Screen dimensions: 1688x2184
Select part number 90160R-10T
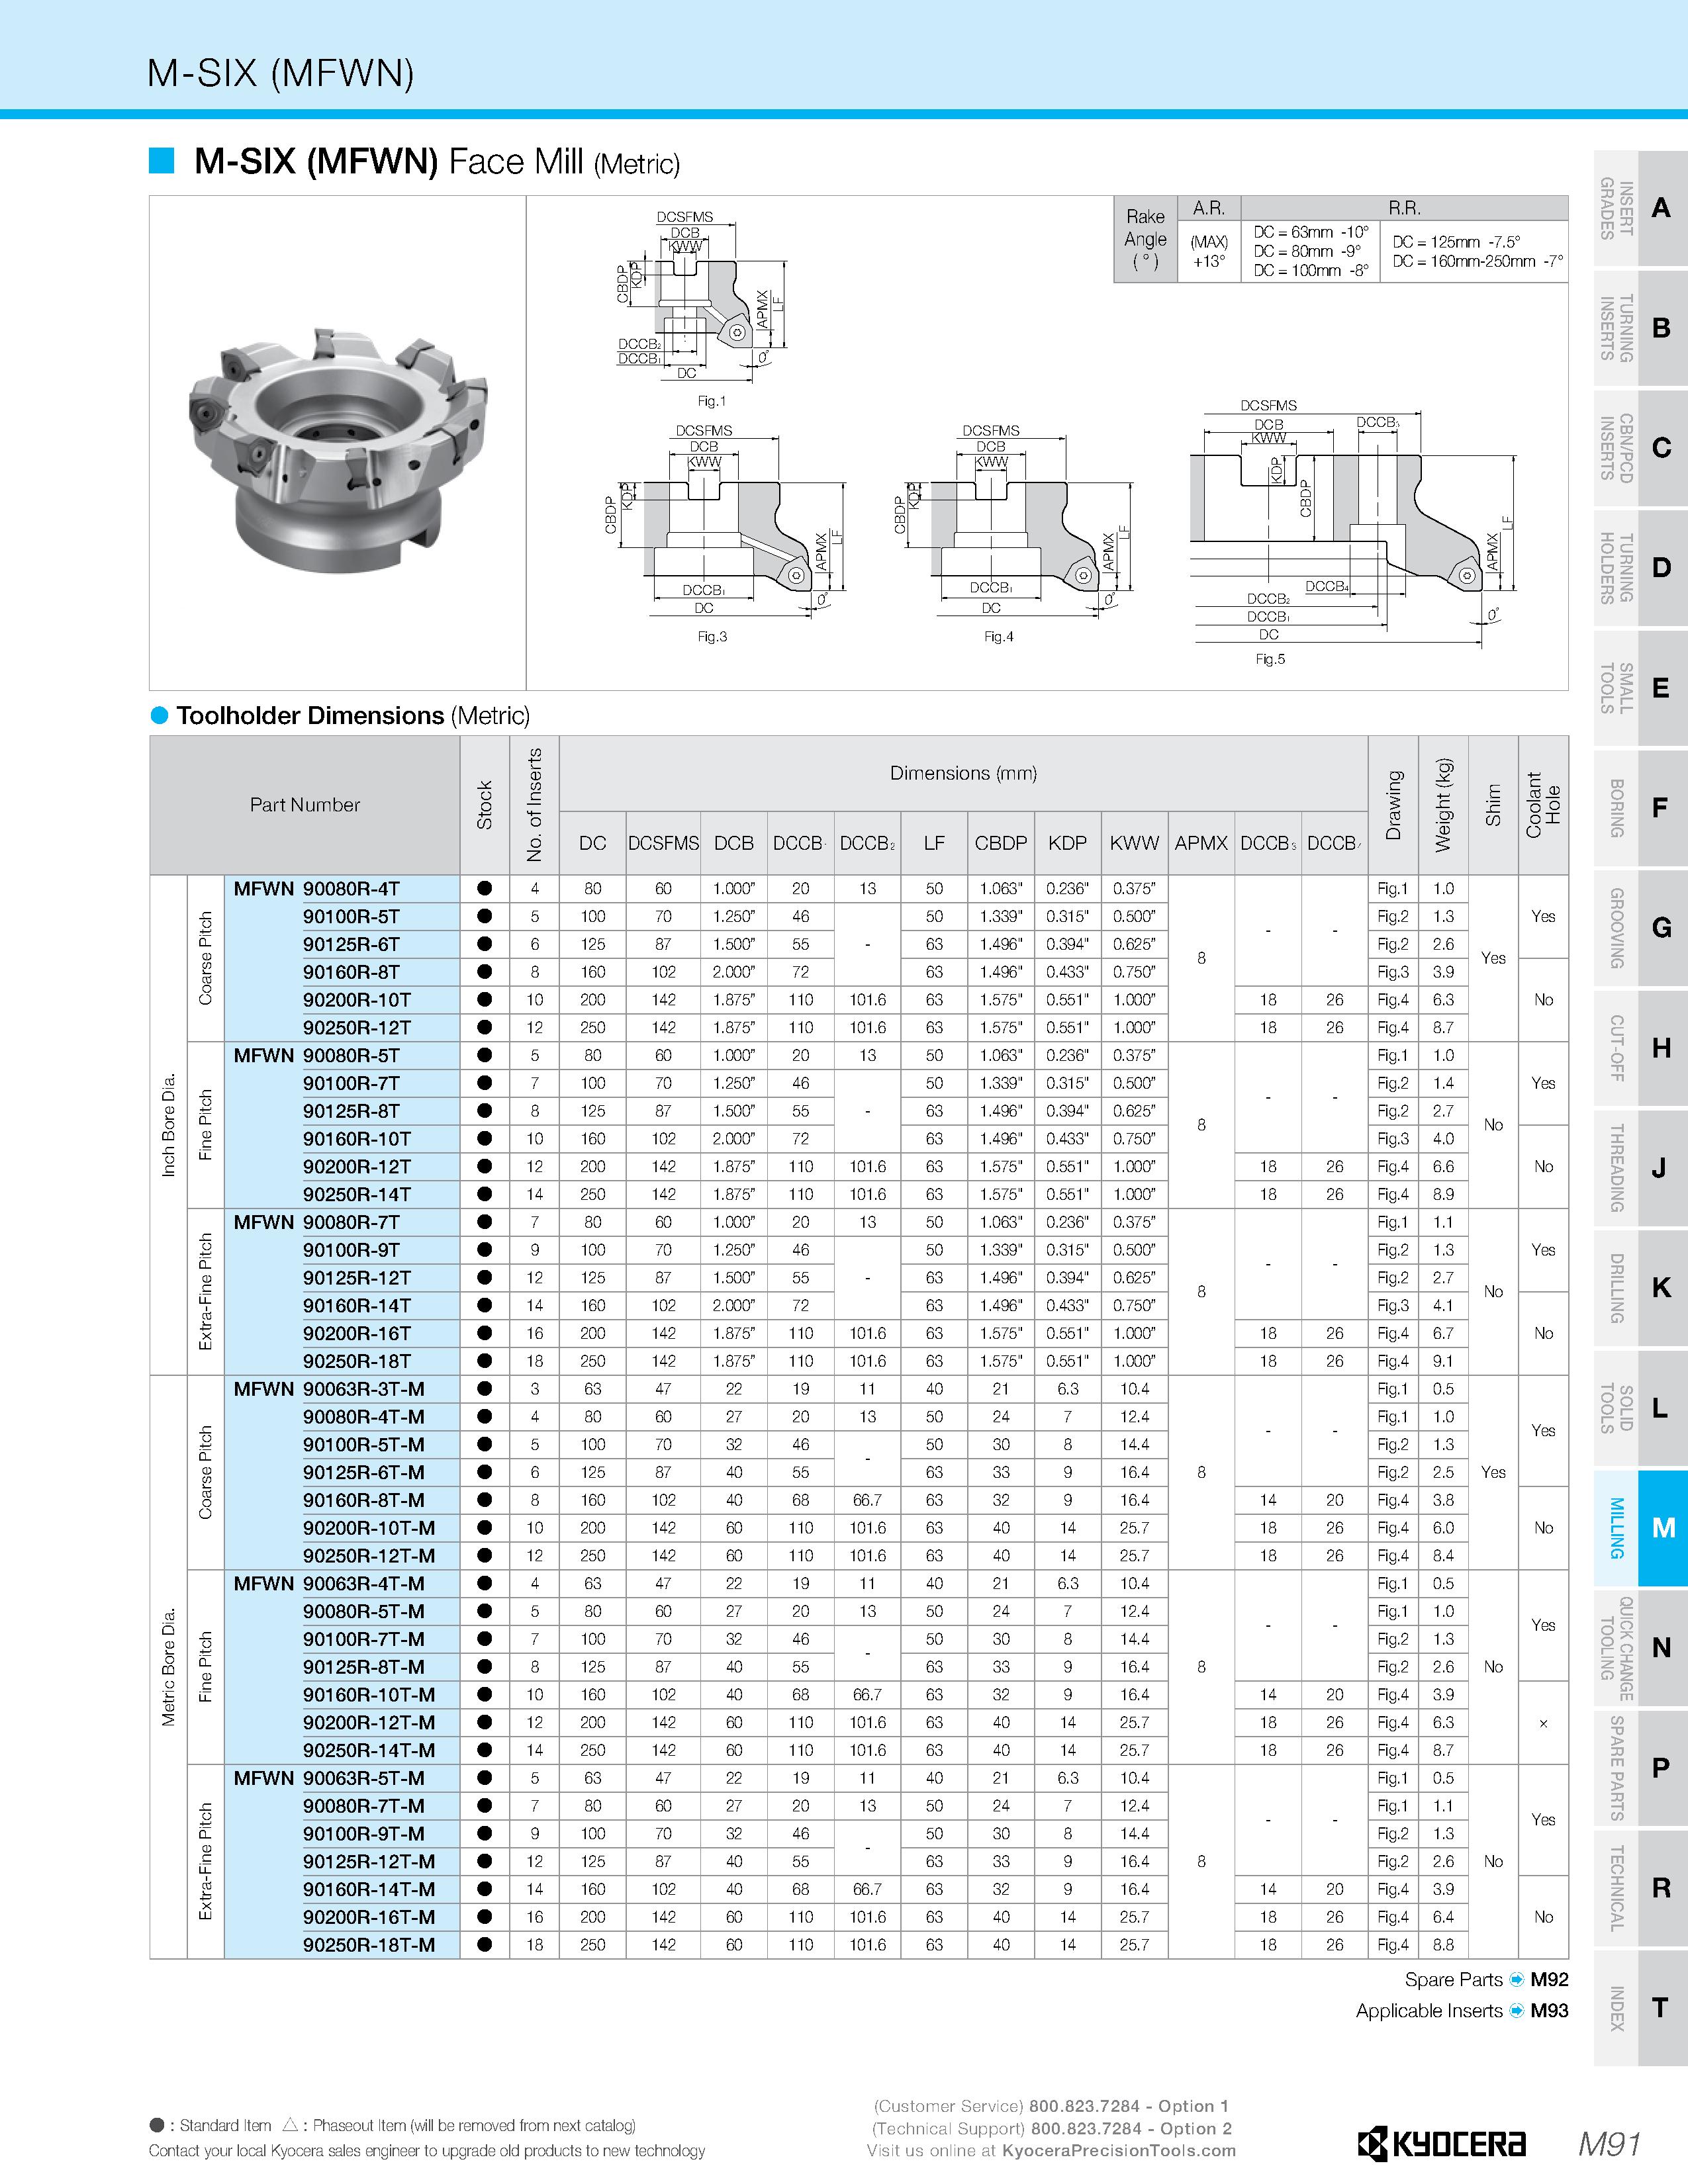pyautogui.click(x=357, y=1138)
